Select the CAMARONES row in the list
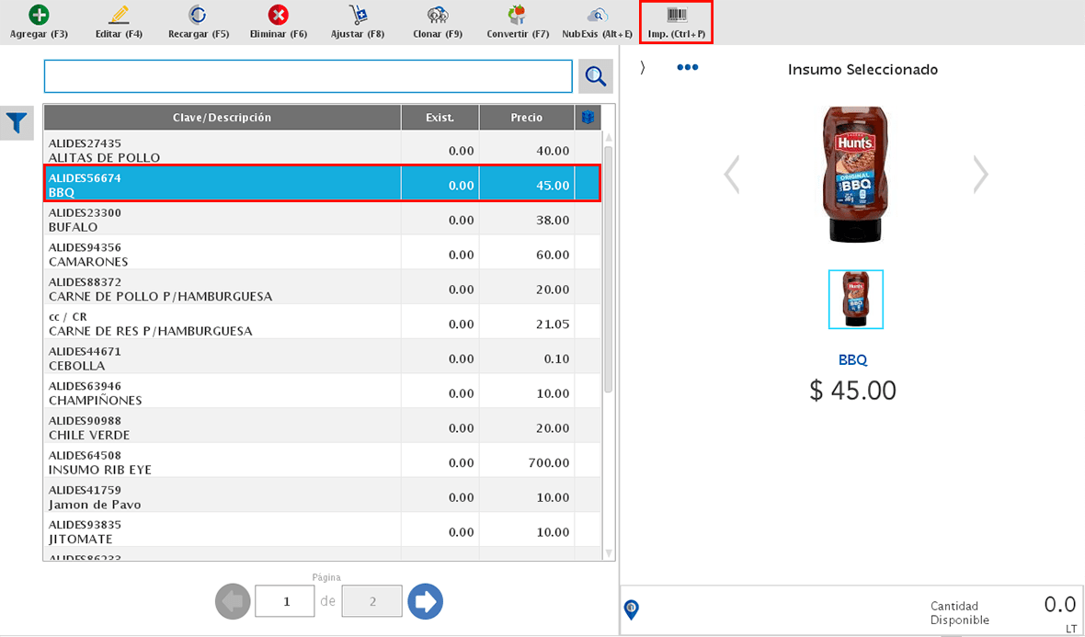The height and width of the screenshot is (637, 1085). [x=221, y=255]
